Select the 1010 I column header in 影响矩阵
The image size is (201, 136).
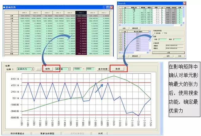[x=36, y=13]
